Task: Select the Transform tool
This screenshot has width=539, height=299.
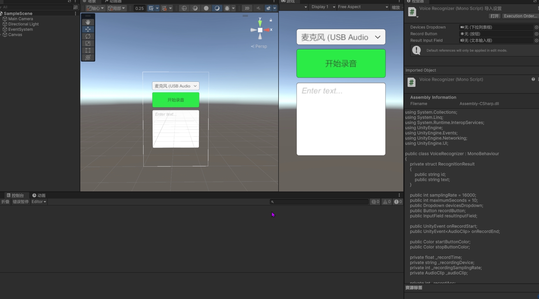Action: (88, 58)
